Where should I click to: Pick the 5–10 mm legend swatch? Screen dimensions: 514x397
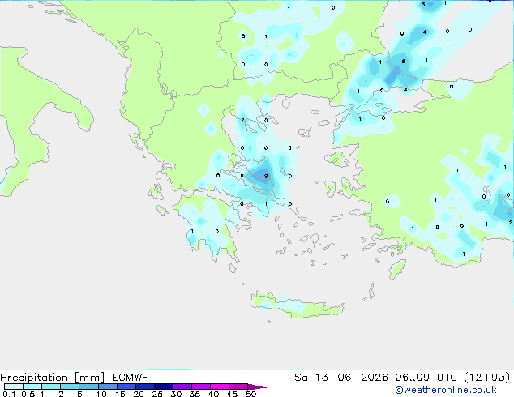[x=88, y=386]
